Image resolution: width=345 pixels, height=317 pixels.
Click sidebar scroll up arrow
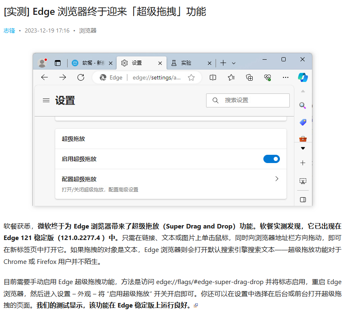tap(303, 91)
